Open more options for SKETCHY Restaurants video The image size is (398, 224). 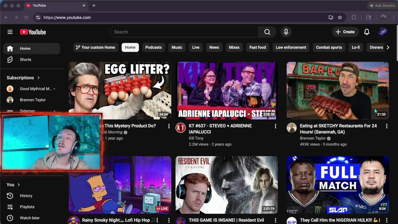386,126
